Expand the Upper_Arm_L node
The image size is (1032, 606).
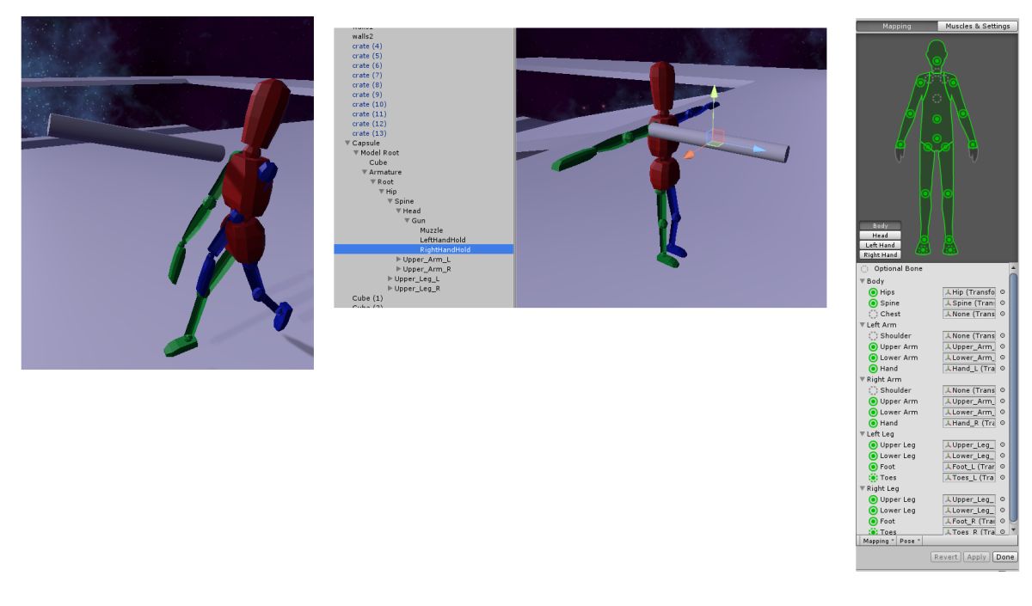pyautogui.click(x=398, y=259)
